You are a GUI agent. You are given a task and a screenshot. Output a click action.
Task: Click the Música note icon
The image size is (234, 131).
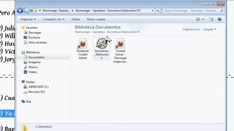click(26, 67)
